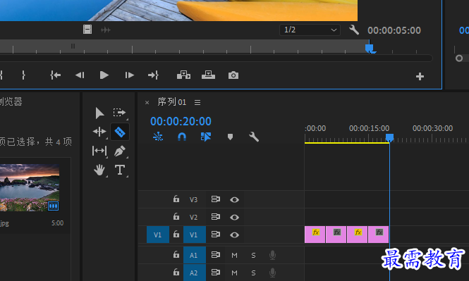Screen dimensions: 469x281
Task: Toggle A2 track targeting
Action: tap(195, 273)
